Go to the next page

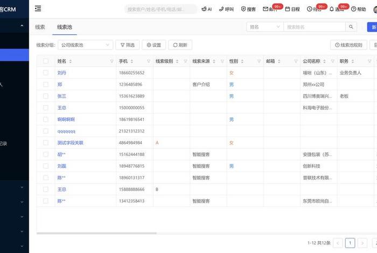coord(362,243)
